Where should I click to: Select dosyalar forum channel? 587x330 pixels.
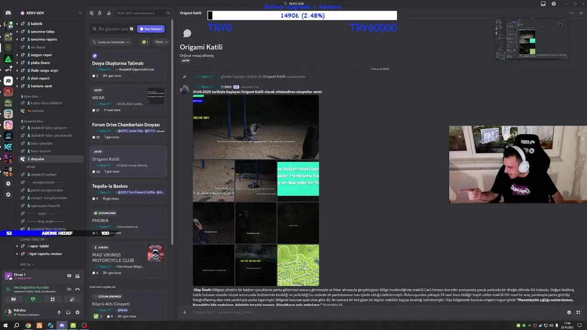[50, 159]
